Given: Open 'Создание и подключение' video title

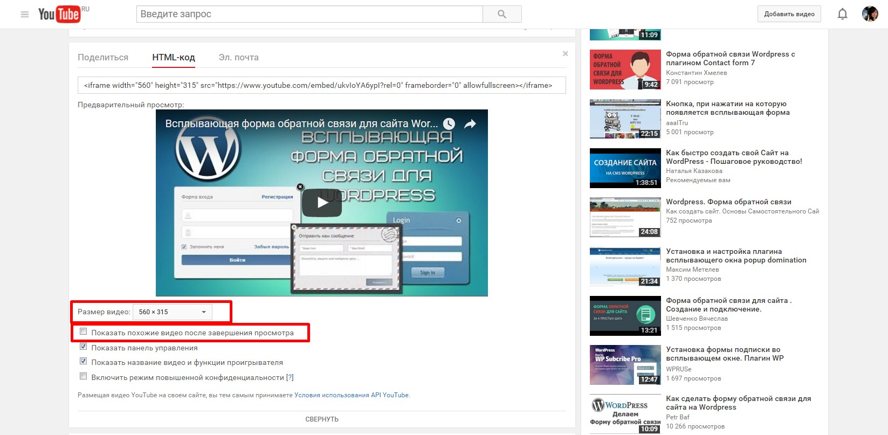Looking at the screenshot, I should tap(729, 305).
